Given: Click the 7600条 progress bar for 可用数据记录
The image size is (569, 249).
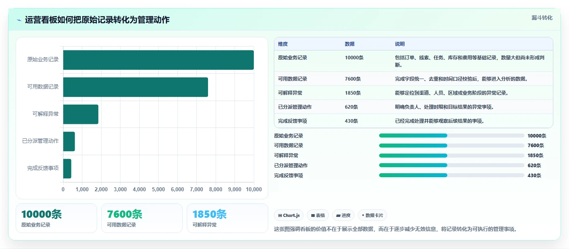Looking at the screenshot, I should [x=452, y=146].
